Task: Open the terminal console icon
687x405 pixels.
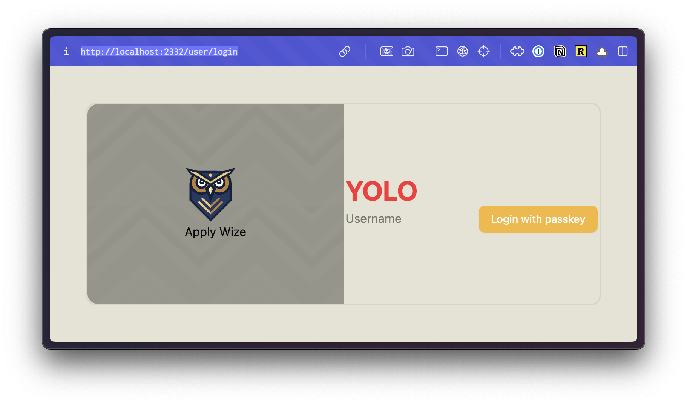Action: click(x=441, y=51)
